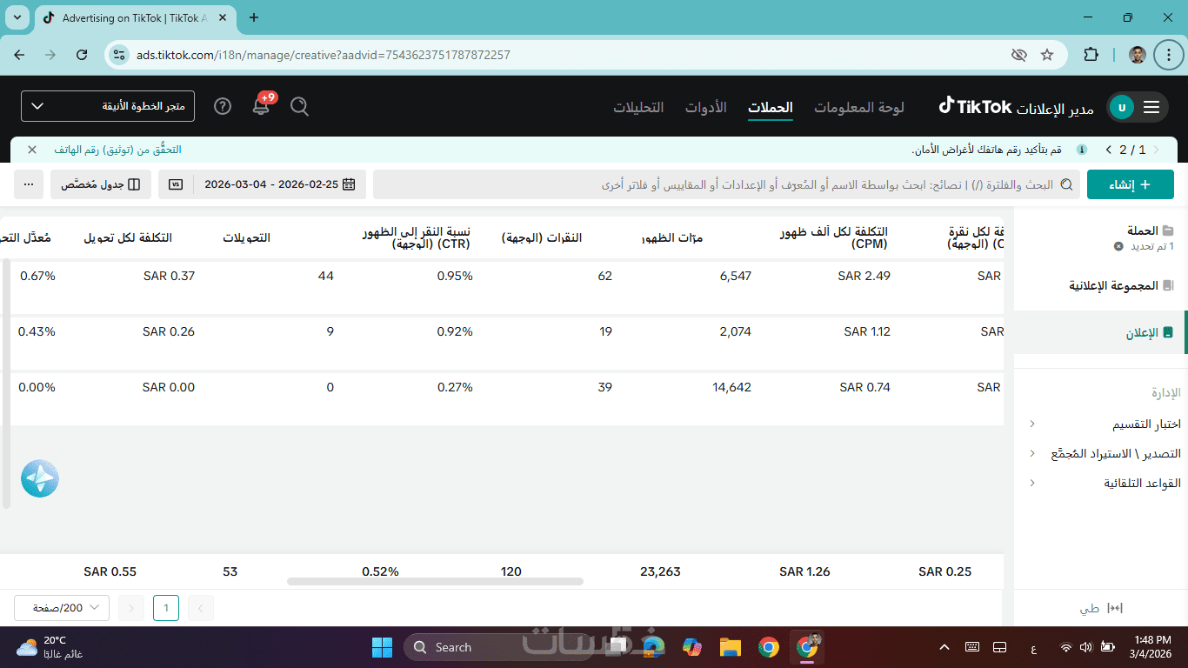Click the vertical table scrollbar
The width and height of the screenshot is (1188, 668).
point(6,383)
